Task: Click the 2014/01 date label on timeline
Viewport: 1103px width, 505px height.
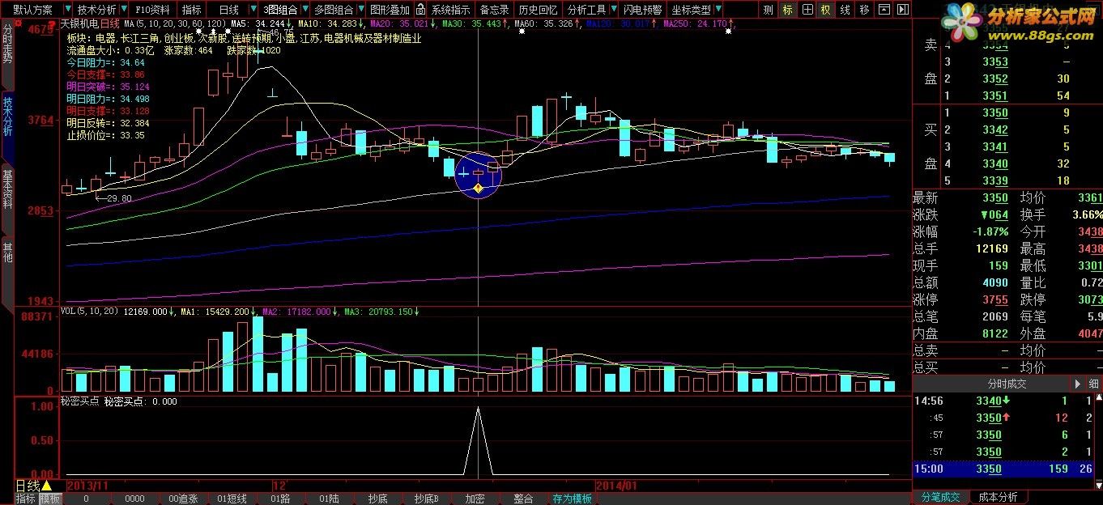Action: pos(616,486)
